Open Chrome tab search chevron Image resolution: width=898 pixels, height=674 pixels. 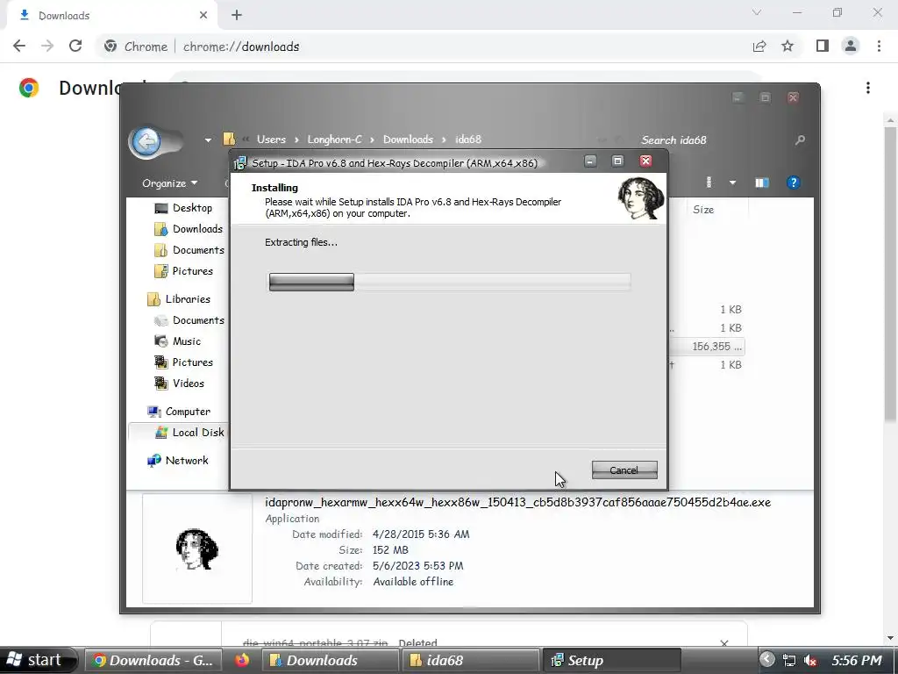(757, 12)
